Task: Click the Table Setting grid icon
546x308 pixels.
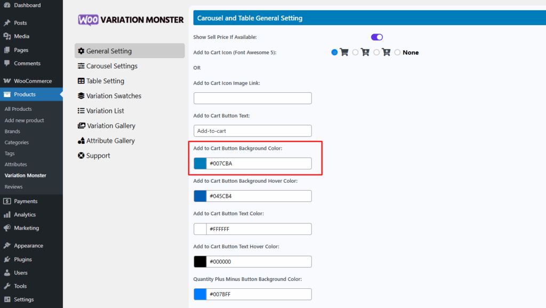Action: 81,81
